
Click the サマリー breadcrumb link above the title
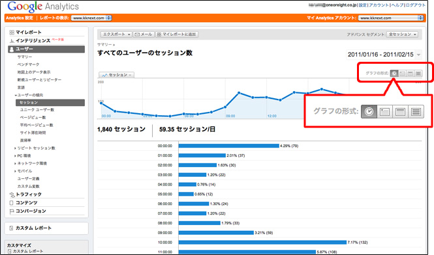coord(104,45)
